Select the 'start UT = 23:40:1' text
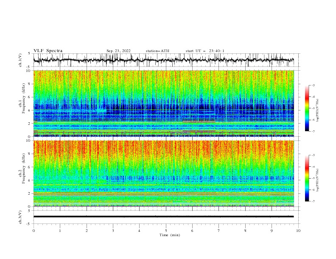 (205, 51)
